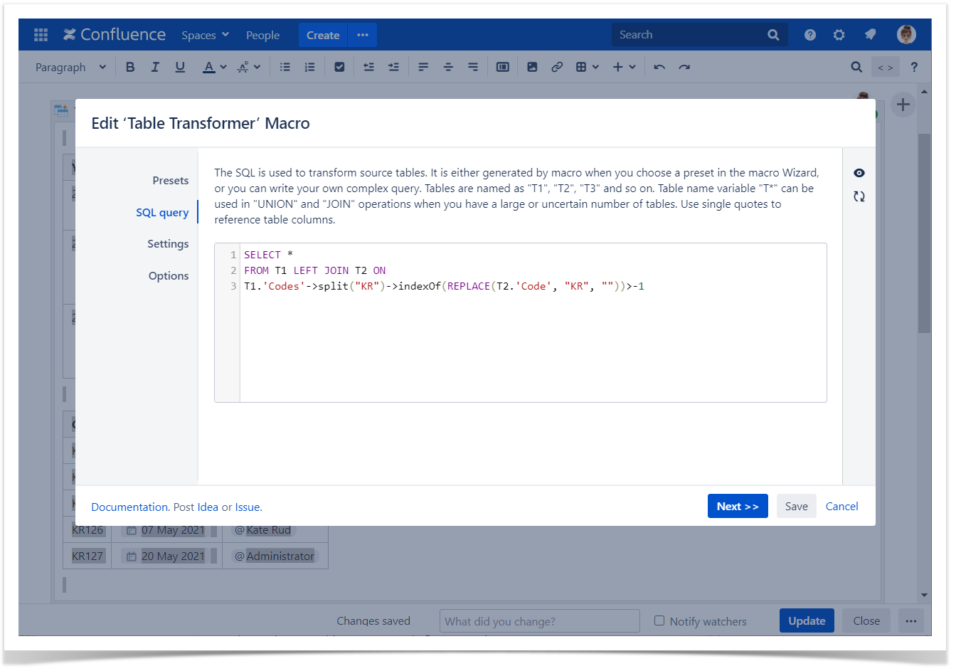Open the Spaces dropdown menu

pyautogui.click(x=205, y=35)
